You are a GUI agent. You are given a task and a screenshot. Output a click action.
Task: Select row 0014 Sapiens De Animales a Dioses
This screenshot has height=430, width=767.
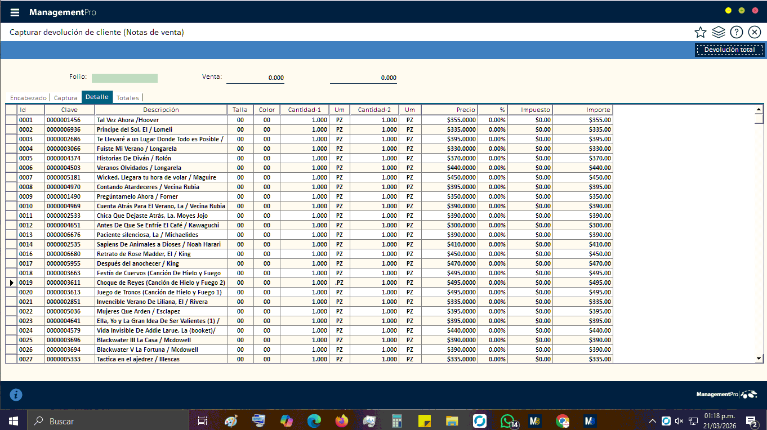pos(158,244)
